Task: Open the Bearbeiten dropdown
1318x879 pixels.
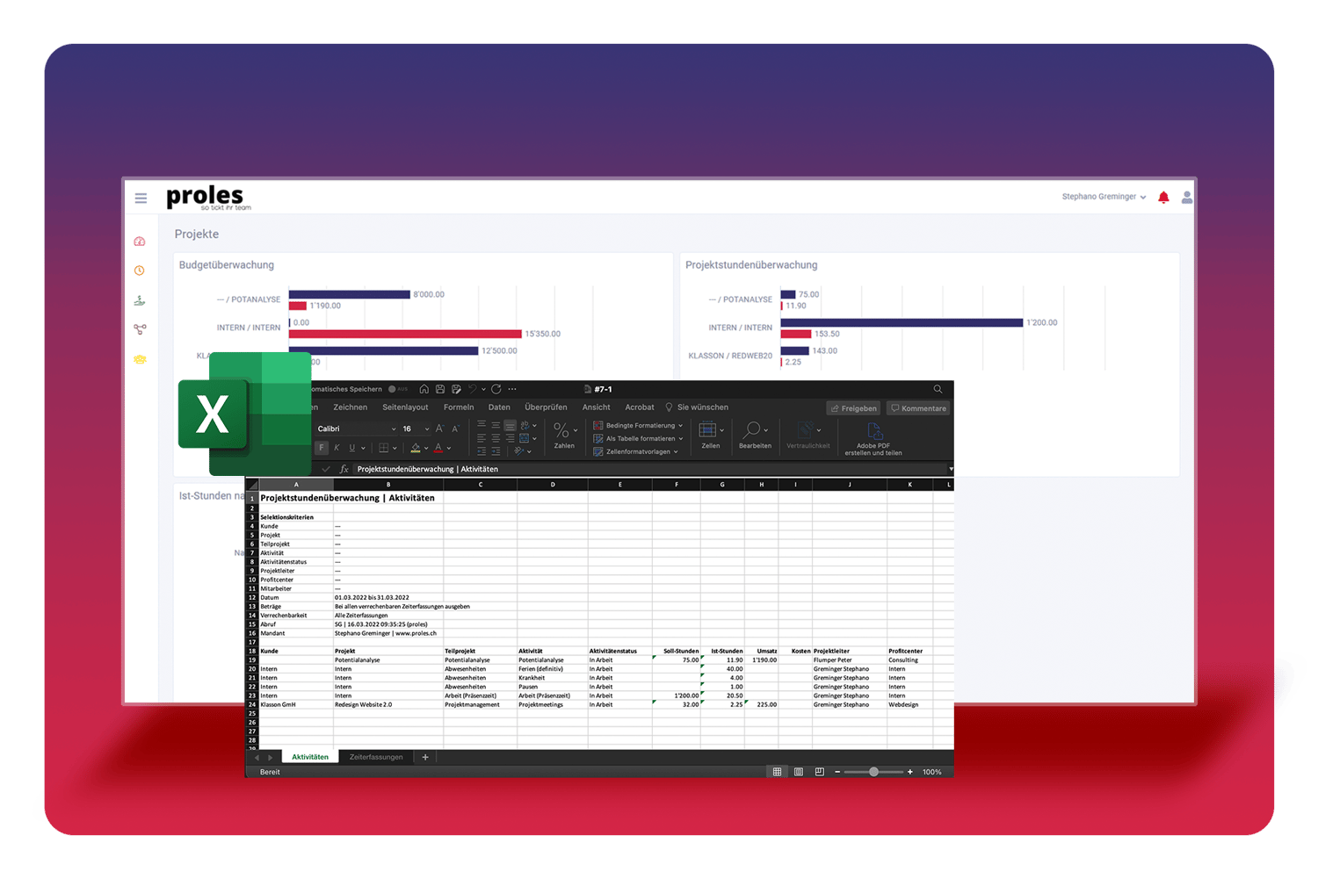Action: [x=755, y=435]
